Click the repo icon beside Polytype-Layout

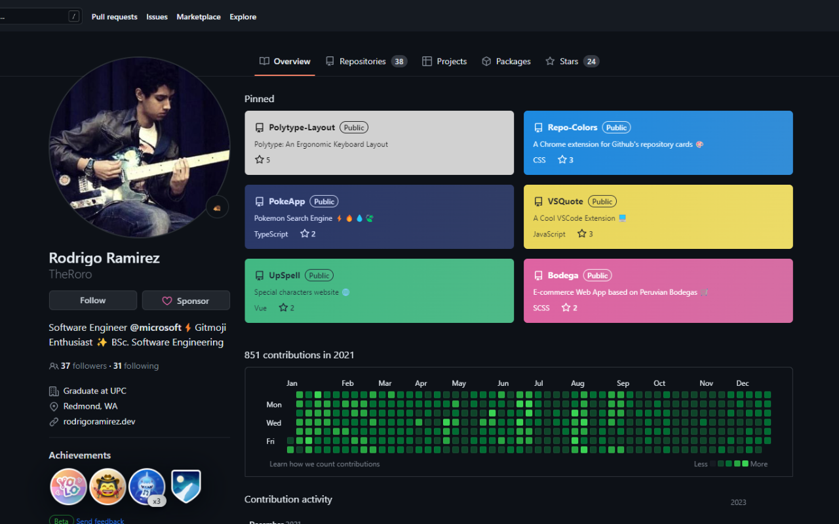point(260,128)
